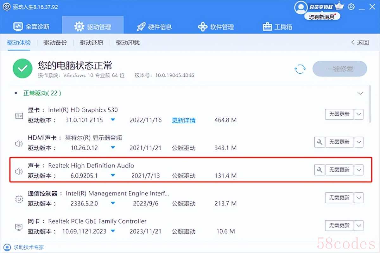Select the 驱动体检 sub-tab
The width and height of the screenshot is (380, 253).
19,42
